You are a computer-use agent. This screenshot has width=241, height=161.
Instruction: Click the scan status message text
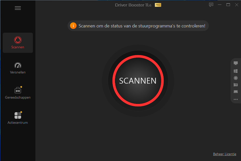[142, 26]
